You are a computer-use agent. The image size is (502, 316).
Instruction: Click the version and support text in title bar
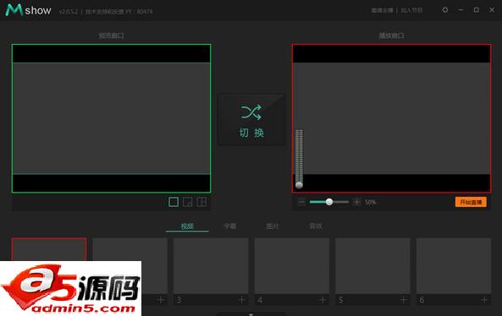pos(106,12)
